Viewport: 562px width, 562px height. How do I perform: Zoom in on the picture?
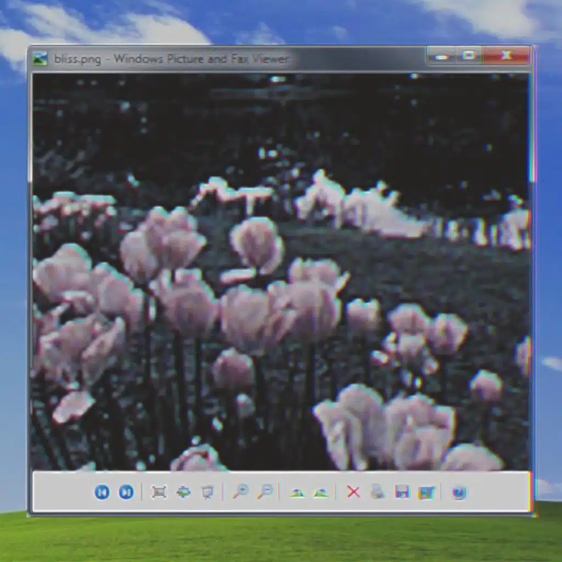point(240,492)
